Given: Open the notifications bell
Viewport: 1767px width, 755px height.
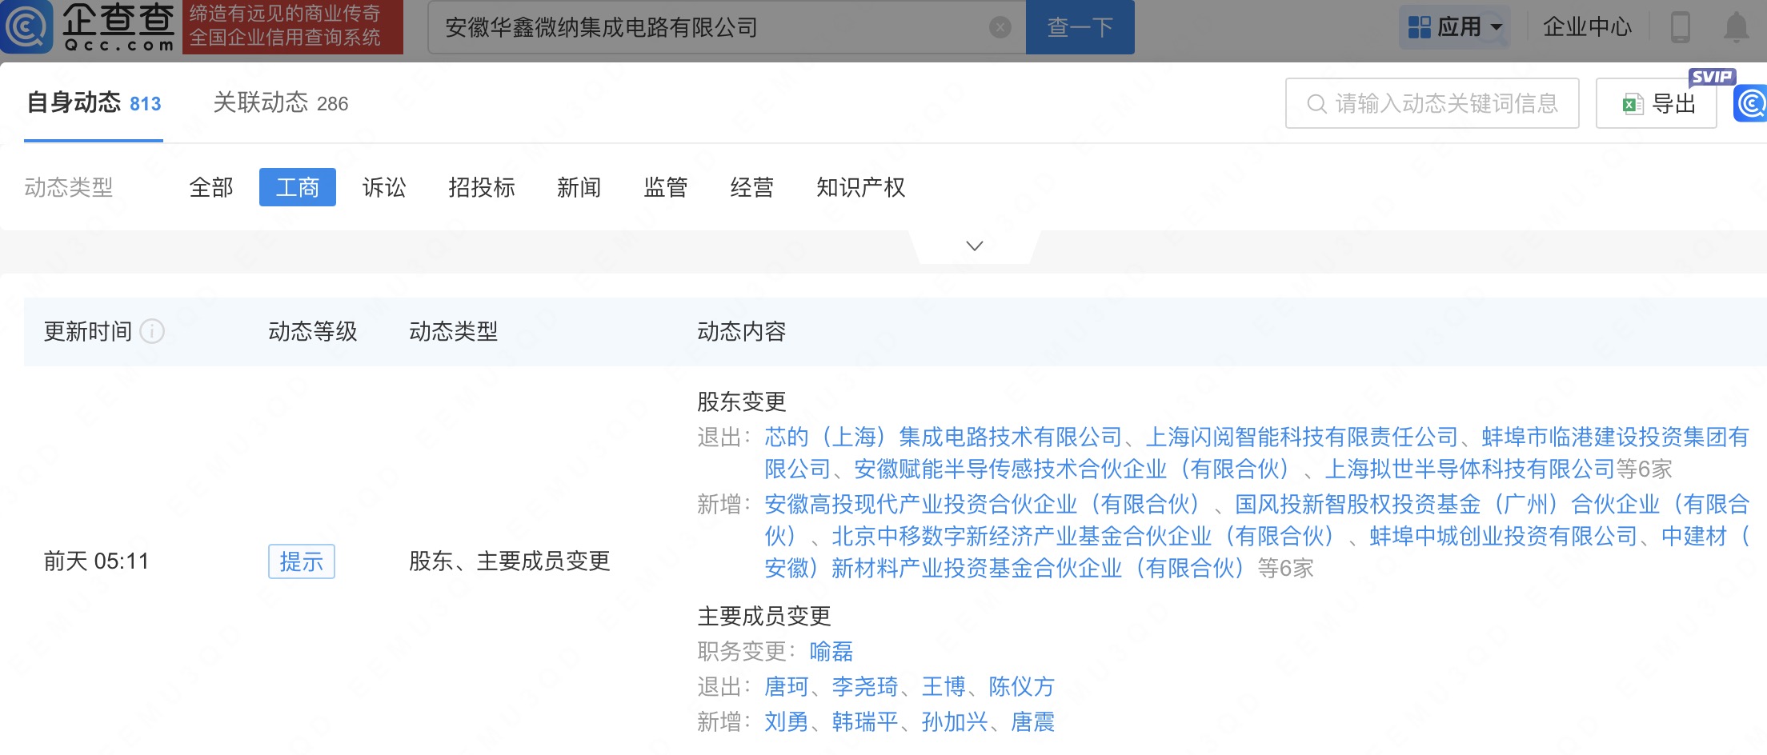Looking at the screenshot, I should [1735, 27].
